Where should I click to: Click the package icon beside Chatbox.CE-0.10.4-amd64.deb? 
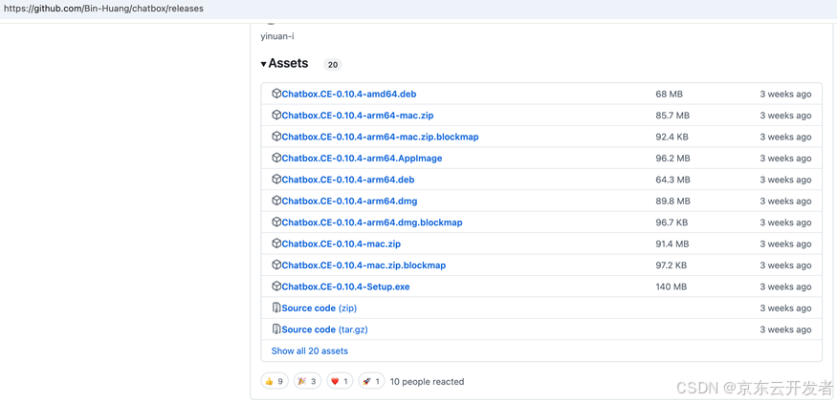[x=276, y=94]
